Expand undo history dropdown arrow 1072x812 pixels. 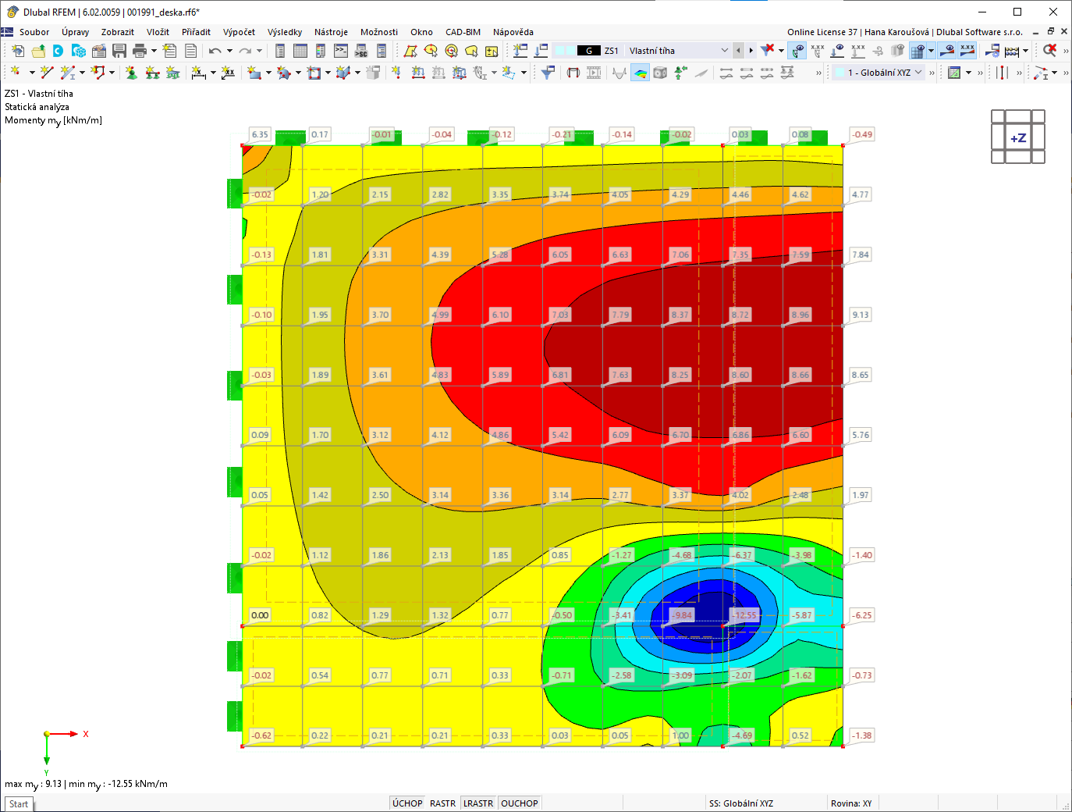tap(229, 51)
